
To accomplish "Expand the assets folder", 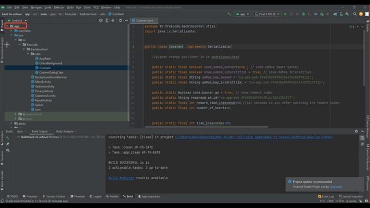I will [x=12, y=124].
